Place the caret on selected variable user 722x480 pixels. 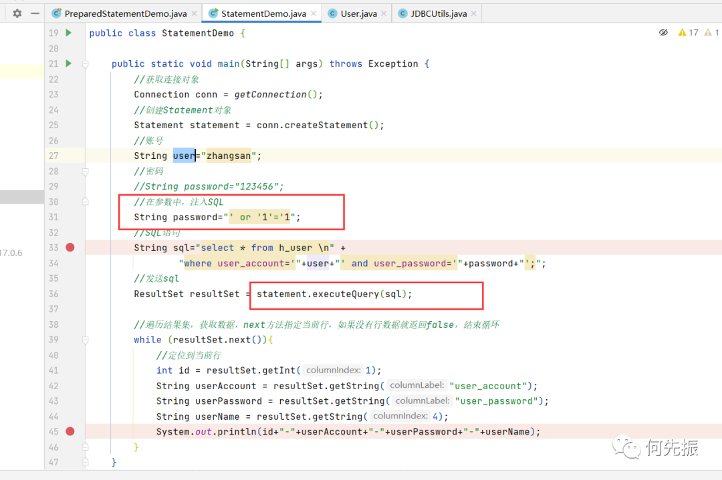tap(185, 156)
